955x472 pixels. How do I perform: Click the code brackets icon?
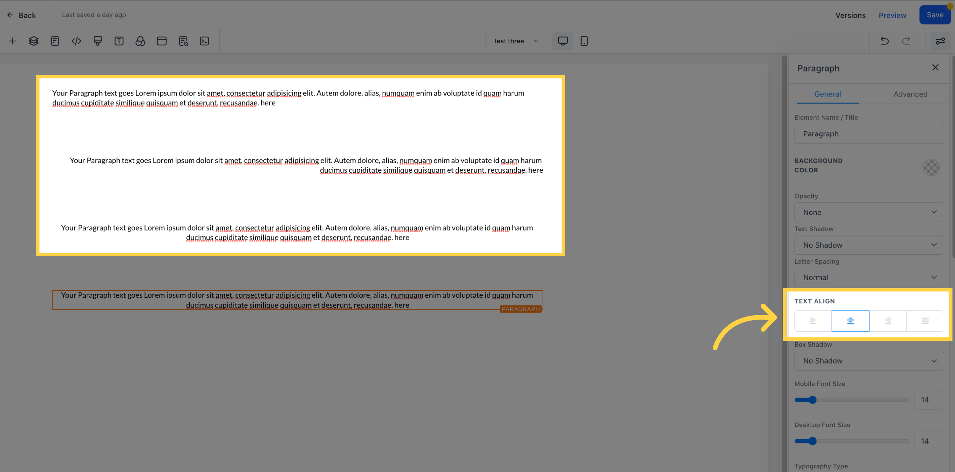(76, 41)
